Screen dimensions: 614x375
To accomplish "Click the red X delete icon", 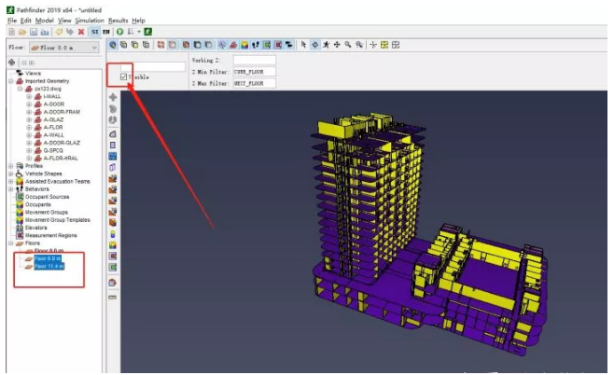I will tap(81, 32).
